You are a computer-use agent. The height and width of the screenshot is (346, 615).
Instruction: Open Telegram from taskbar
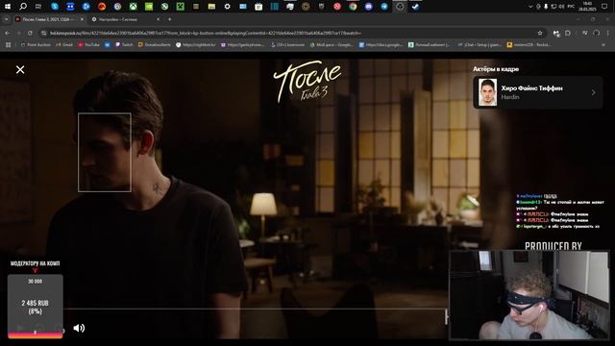tap(384, 7)
